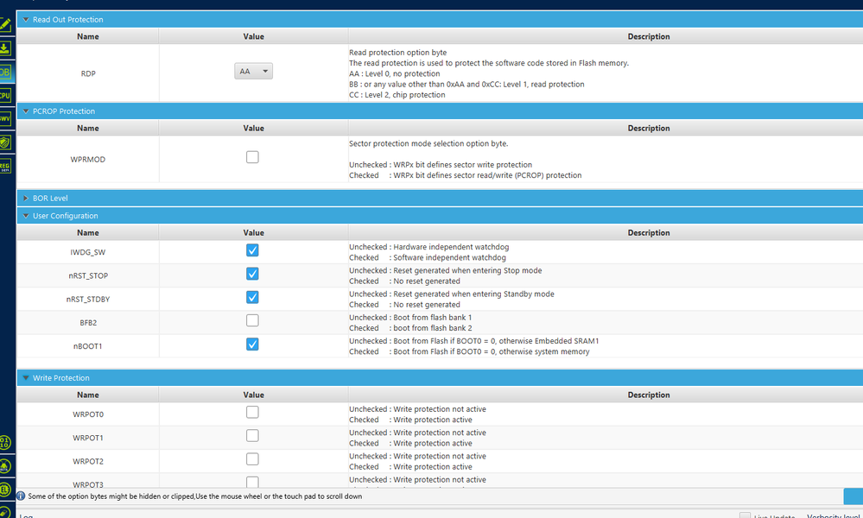
Task: Open the shield security icon in sidebar
Action: coord(5,142)
